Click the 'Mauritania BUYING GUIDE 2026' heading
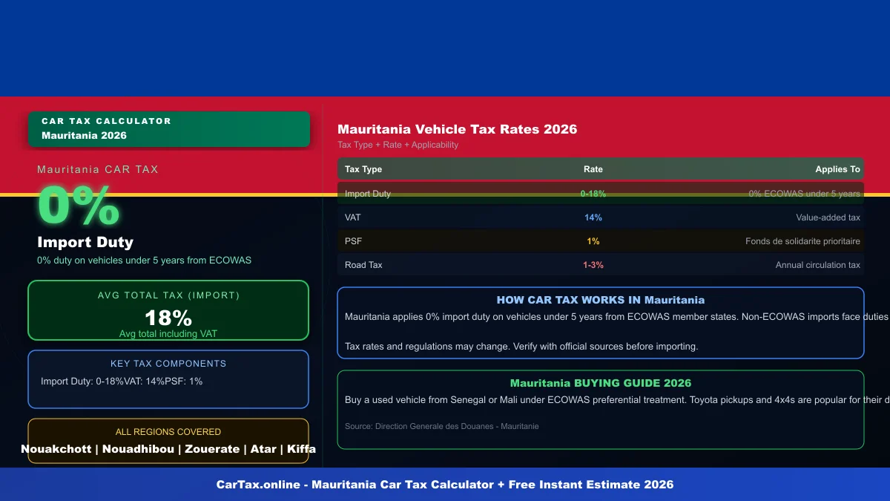The width and height of the screenshot is (890, 501). [601, 384]
